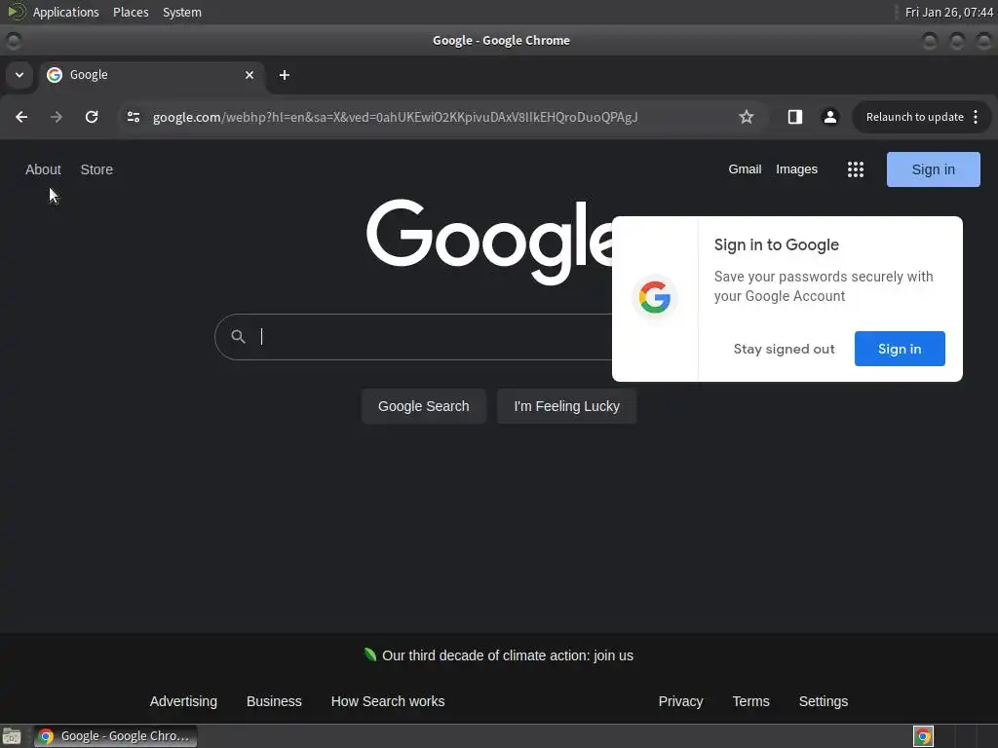This screenshot has width=998, height=748.
Task: Bookmark this tab with the star icon
Action: [x=746, y=117]
